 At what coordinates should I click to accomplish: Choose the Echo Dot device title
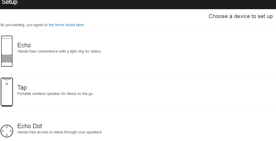tap(29, 126)
